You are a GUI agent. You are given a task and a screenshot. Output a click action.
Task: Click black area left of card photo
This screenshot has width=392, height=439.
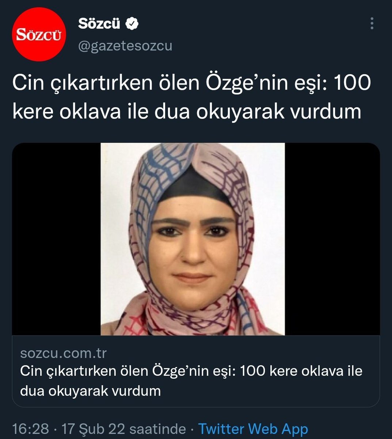point(57,239)
